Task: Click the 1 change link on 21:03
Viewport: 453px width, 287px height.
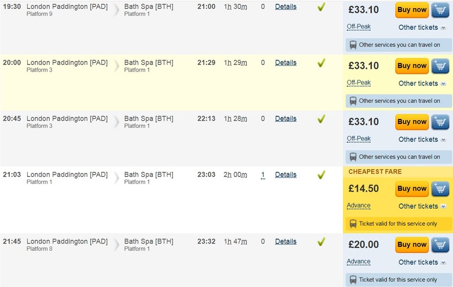Action: click(x=263, y=175)
